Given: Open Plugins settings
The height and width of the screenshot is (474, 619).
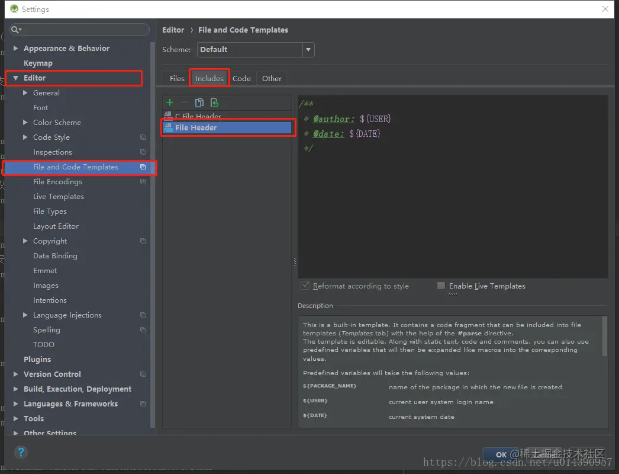Looking at the screenshot, I should click(37, 360).
